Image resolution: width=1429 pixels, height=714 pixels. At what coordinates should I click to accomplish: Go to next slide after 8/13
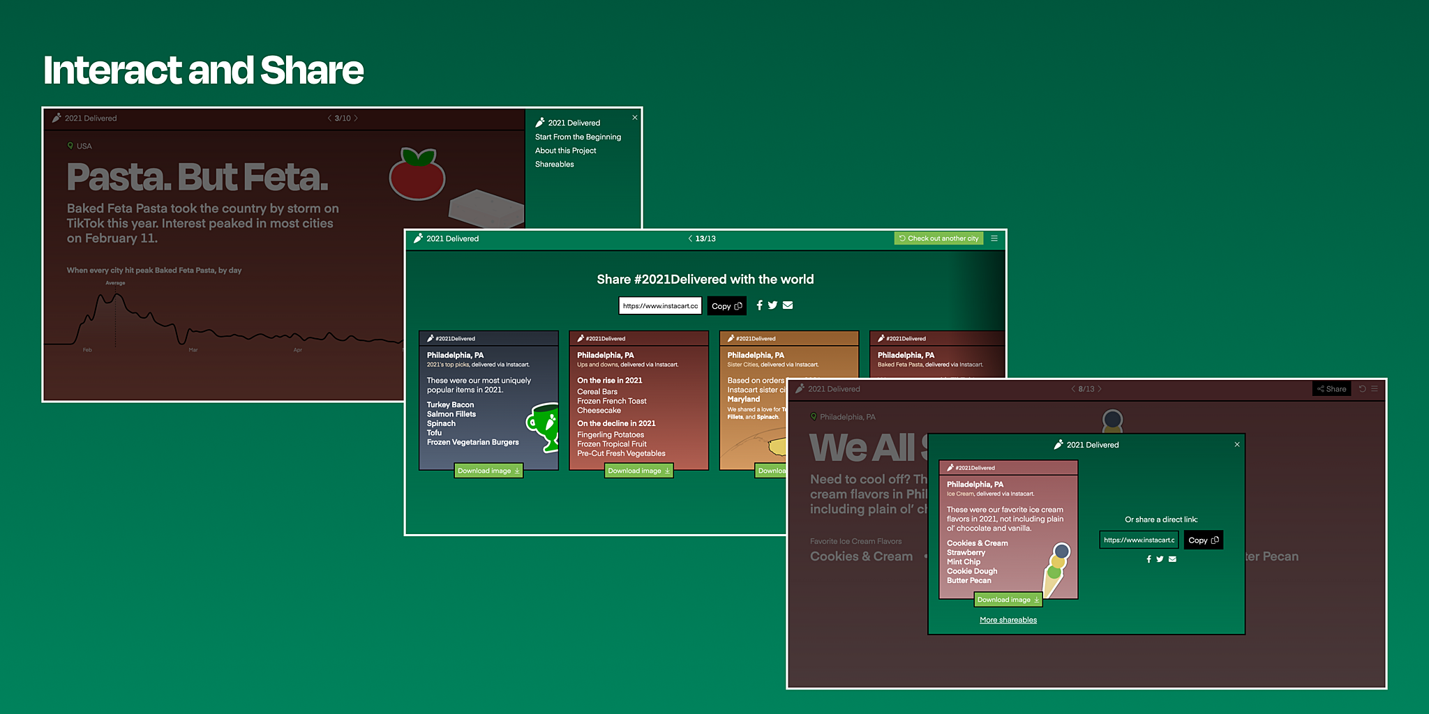click(x=1100, y=389)
